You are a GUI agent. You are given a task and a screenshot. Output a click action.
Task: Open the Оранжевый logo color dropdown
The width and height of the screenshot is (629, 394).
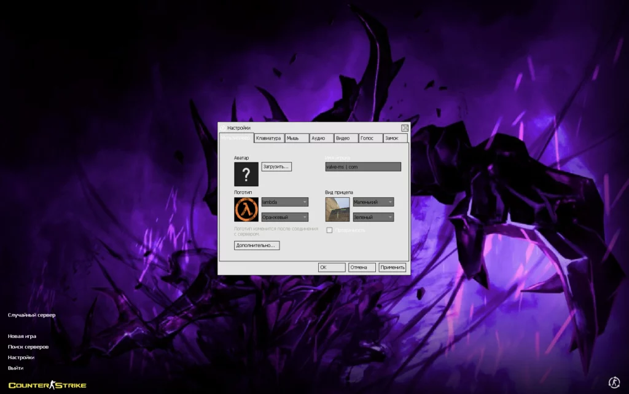284,216
